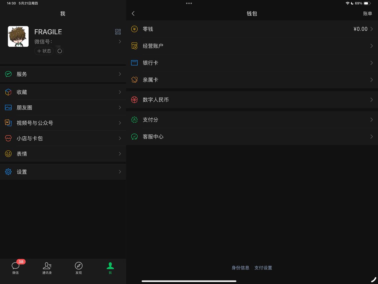Switch to the 通讯录 contacts tab
Image resolution: width=378 pixels, height=284 pixels.
(x=47, y=268)
